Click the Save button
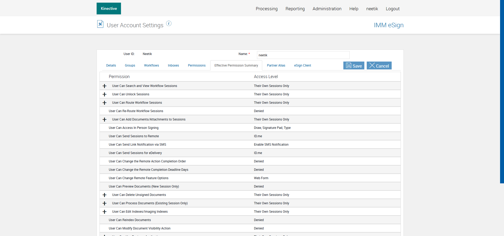The height and width of the screenshot is (236, 504). [354, 65]
